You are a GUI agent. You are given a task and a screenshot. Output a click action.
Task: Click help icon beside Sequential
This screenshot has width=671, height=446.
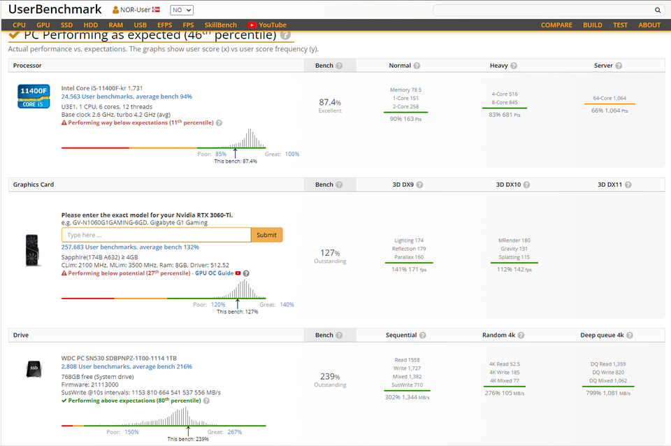(x=423, y=335)
